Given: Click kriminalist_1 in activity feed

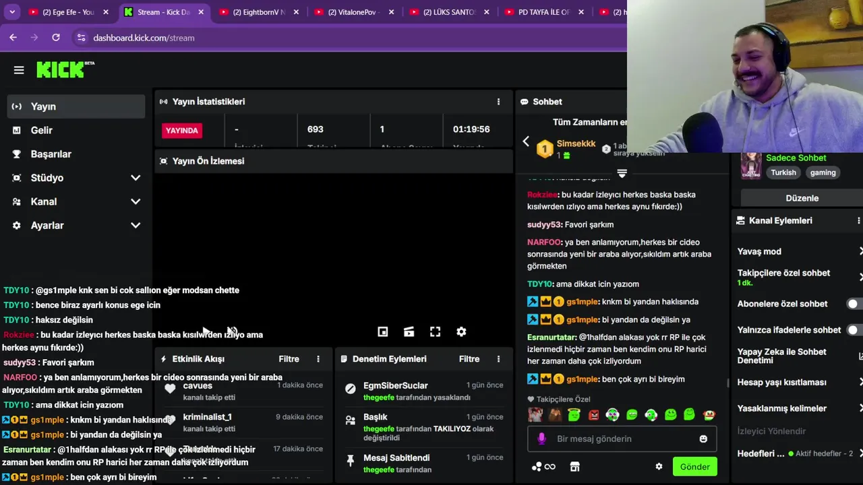Looking at the screenshot, I should tap(207, 417).
